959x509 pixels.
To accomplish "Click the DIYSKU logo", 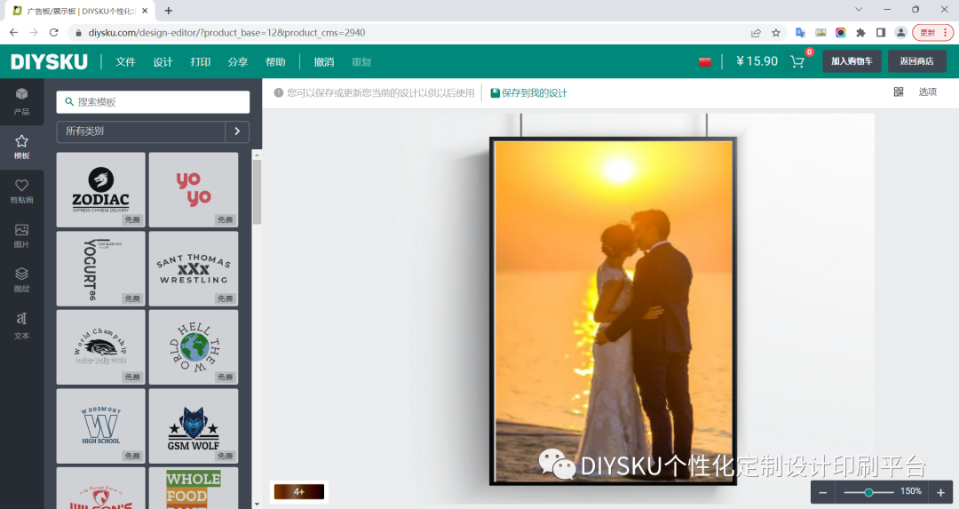I will 49,62.
